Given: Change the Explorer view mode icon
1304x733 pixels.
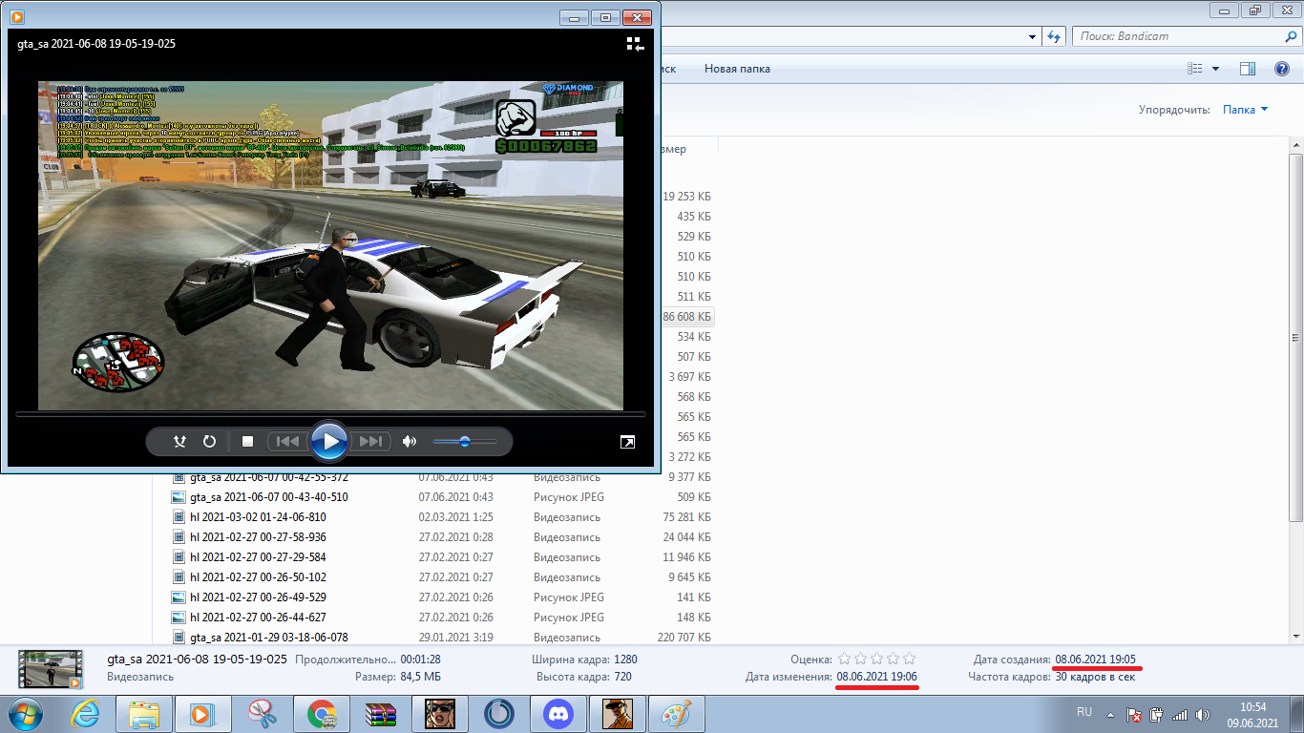Looking at the screenshot, I should (1194, 69).
